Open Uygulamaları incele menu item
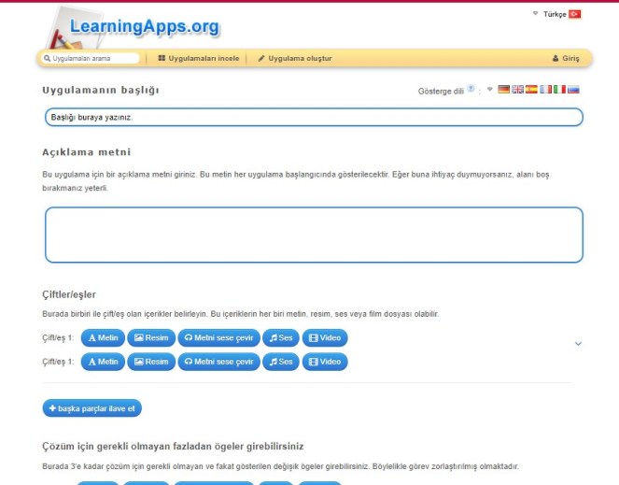This screenshot has height=485, width=619. tap(198, 58)
